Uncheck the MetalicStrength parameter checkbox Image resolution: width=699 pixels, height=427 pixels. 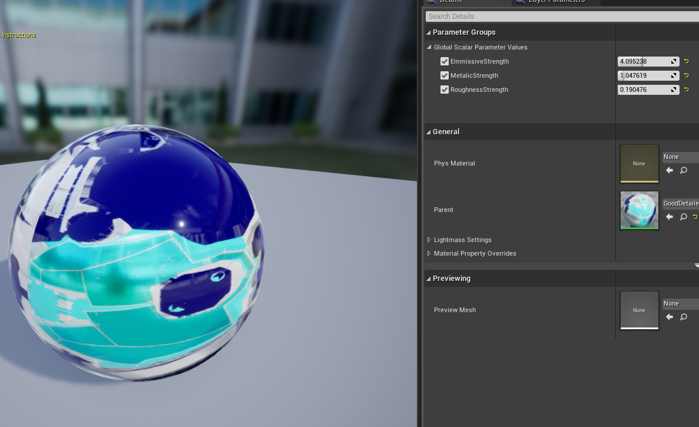pyautogui.click(x=445, y=75)
